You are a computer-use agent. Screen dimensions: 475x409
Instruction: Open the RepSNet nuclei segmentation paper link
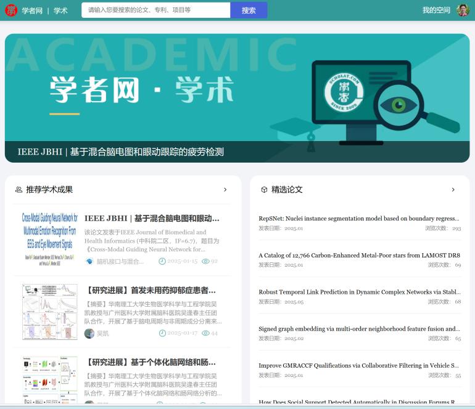(358, 218)
